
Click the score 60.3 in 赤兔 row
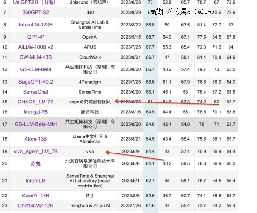click(231, 163)
